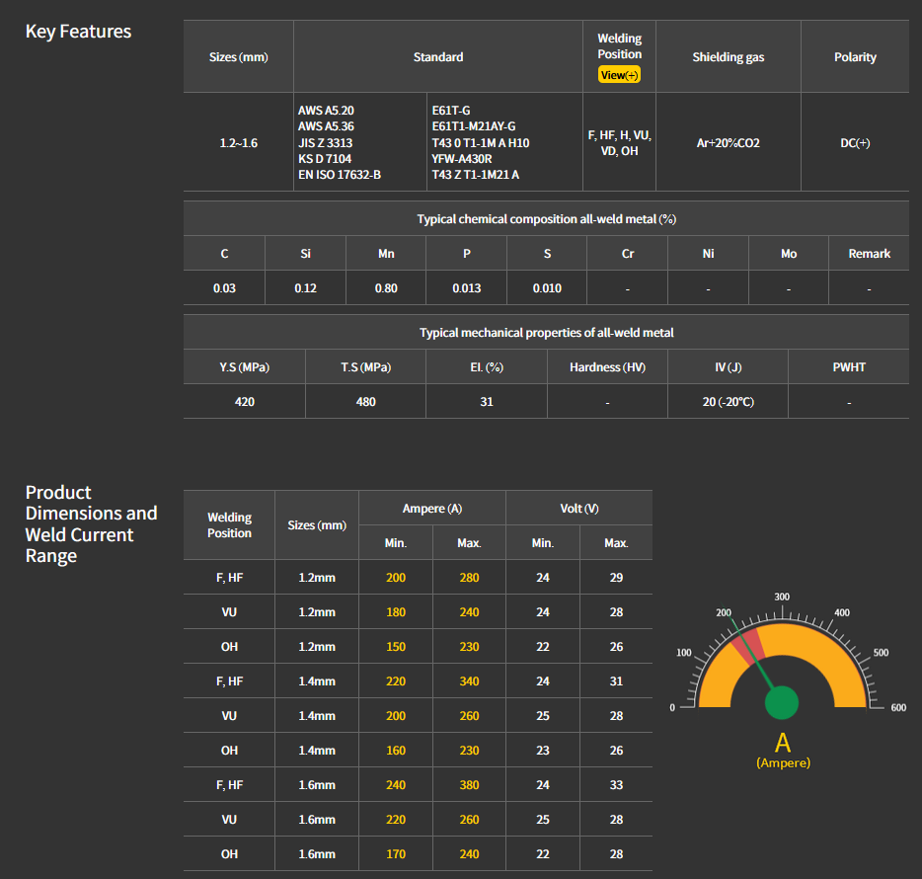Select the 380 max ampere value
The image size is (922, 879).
[x=469, y=785]
